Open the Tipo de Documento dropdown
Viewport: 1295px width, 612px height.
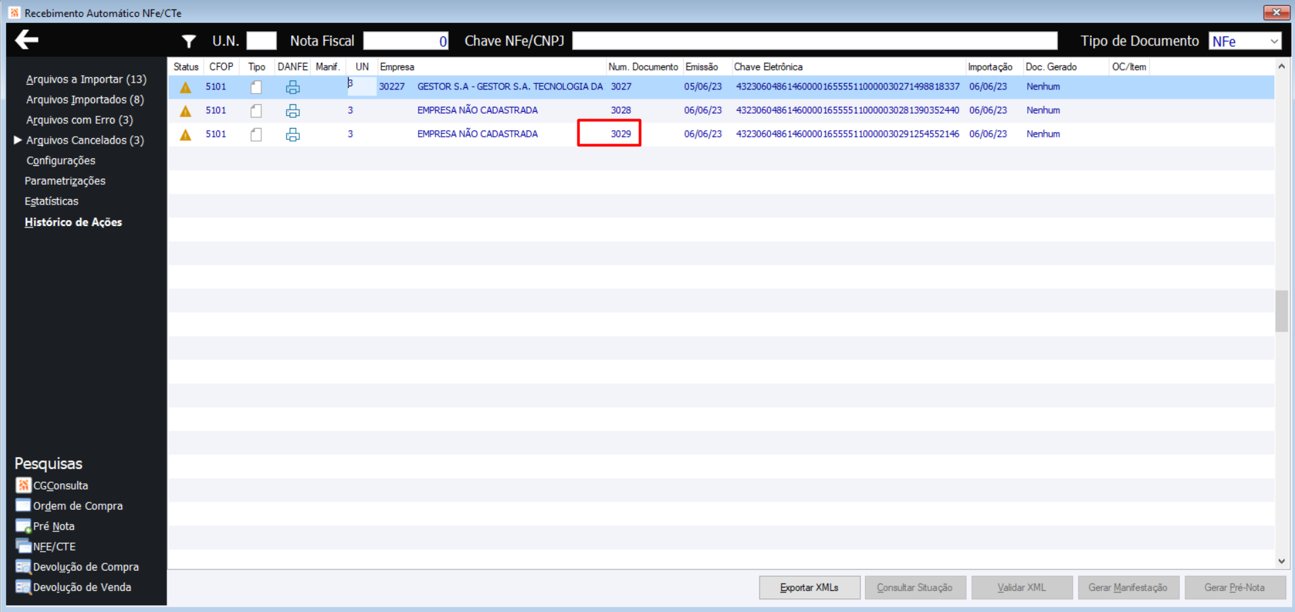[1274, 41]
